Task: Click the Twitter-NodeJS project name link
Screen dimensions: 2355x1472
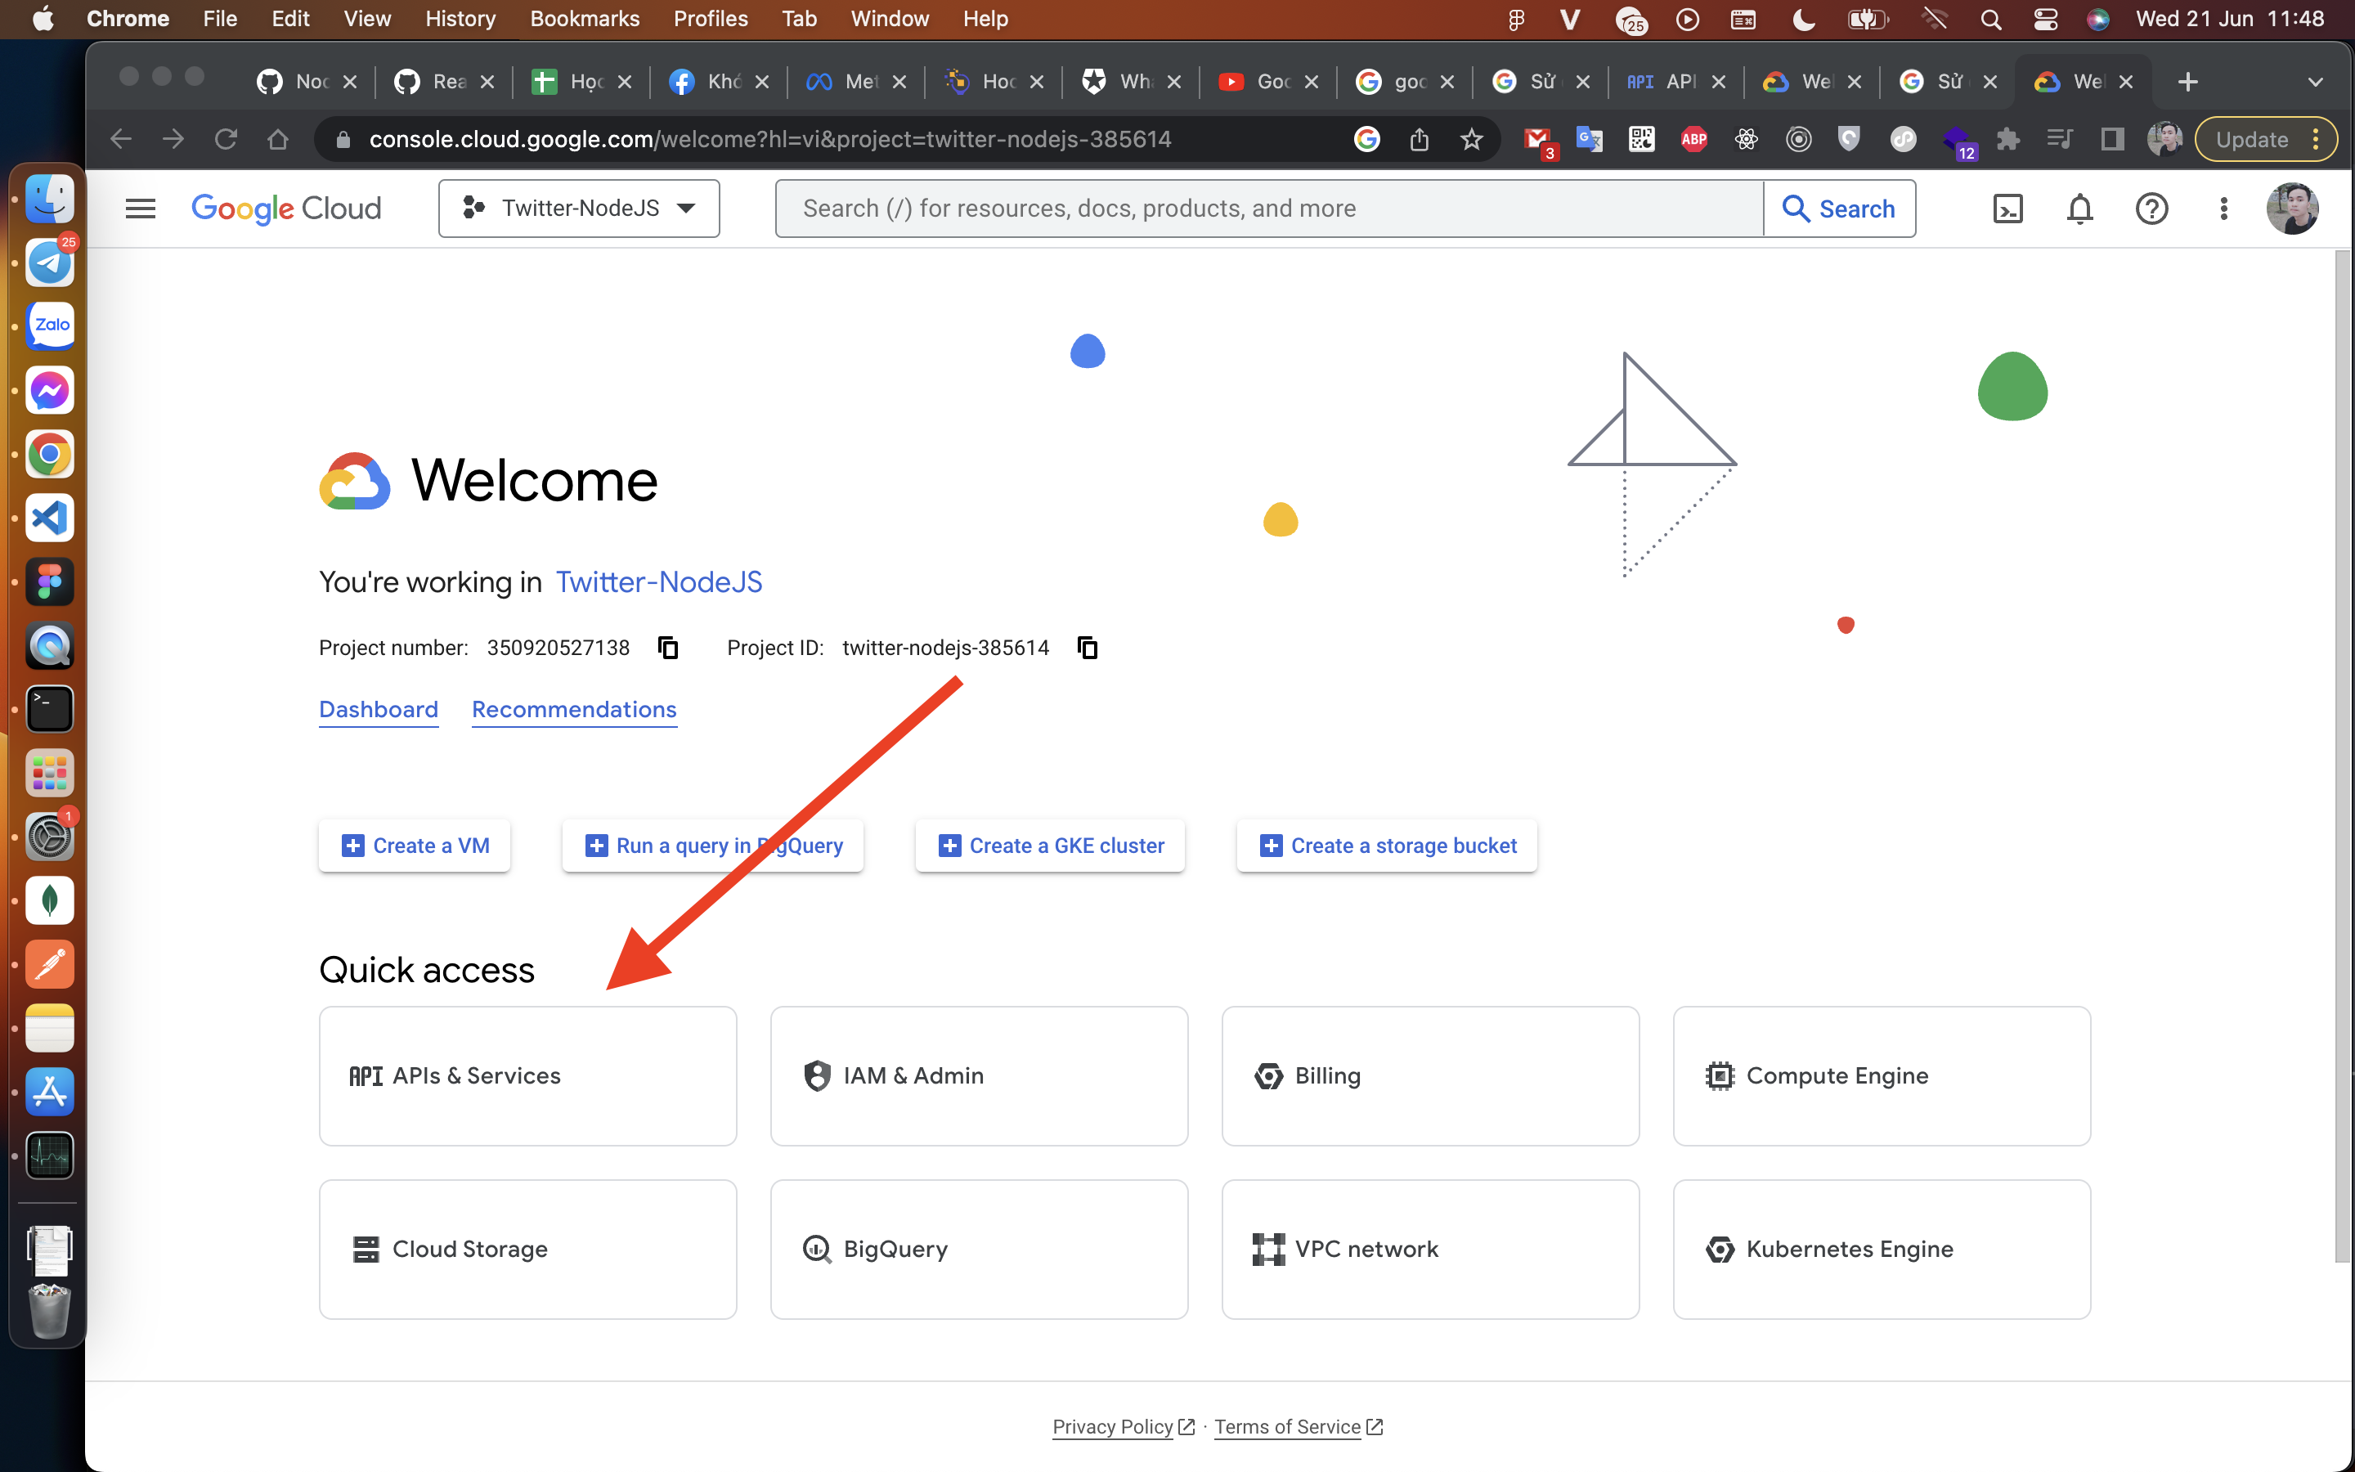Action: [x=659, y=582]
